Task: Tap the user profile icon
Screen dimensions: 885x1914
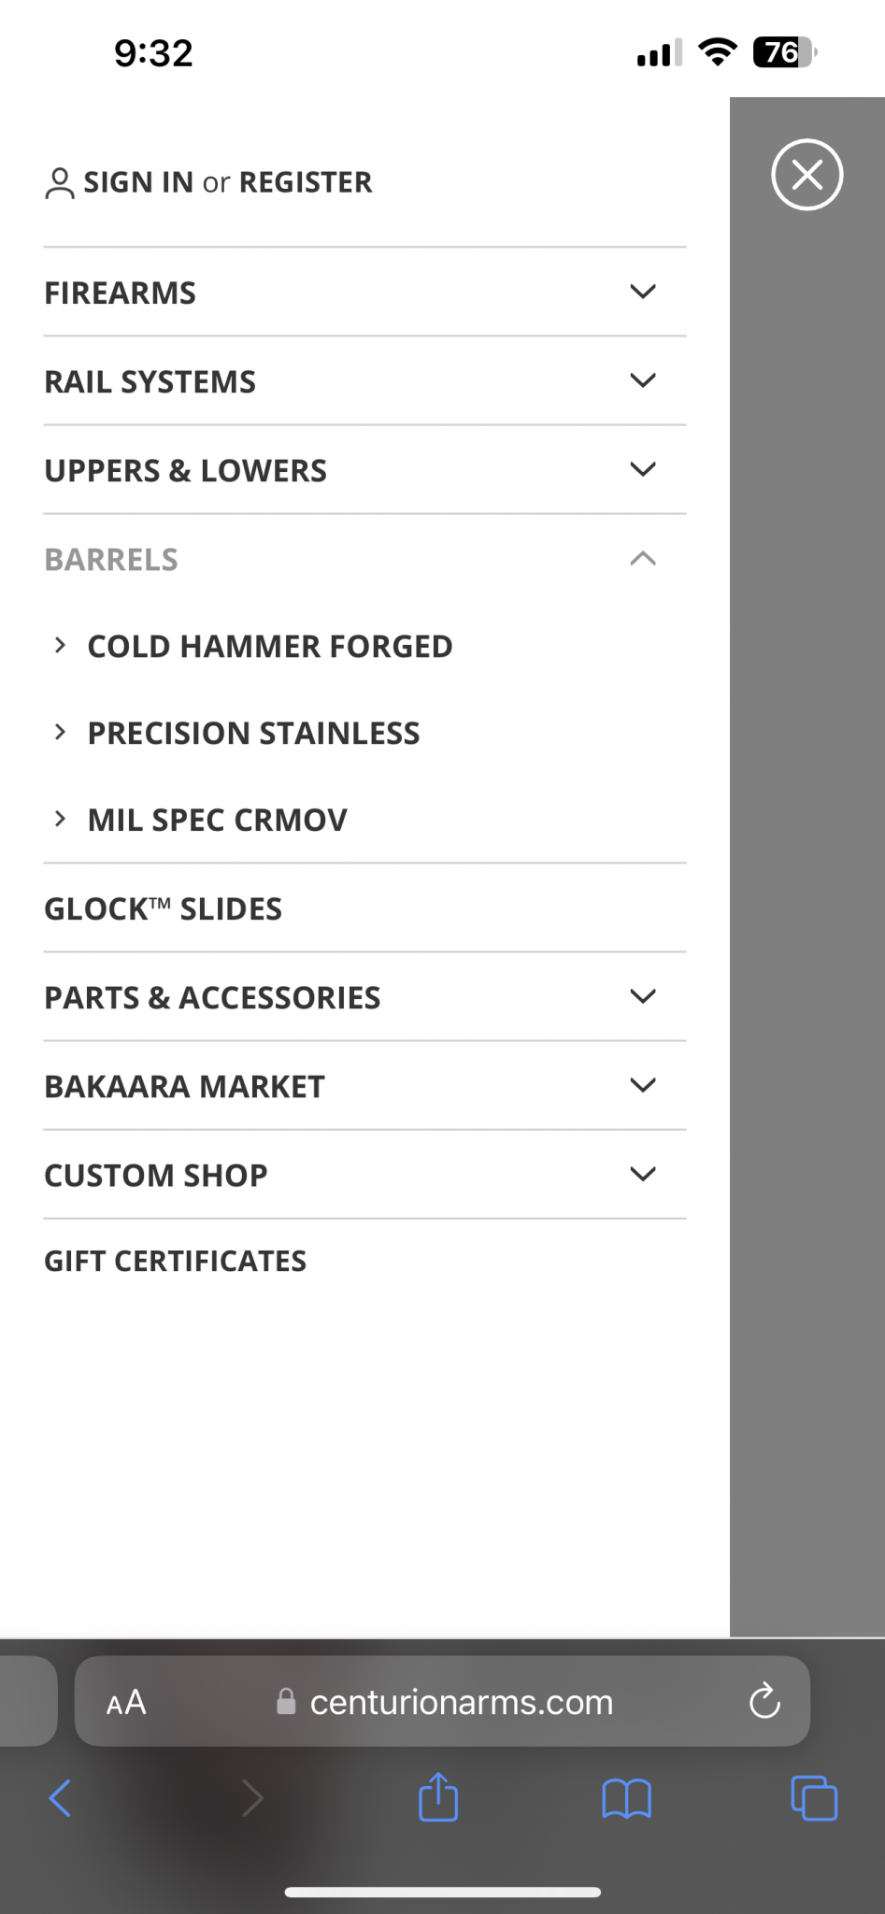Action: (59, 183)
